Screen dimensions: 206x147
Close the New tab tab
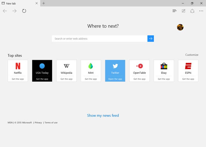tap(37, 3)
